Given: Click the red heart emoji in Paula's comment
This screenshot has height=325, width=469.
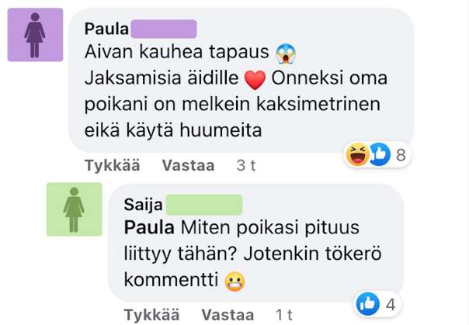Looking at the screenshot, I should 255,80.
